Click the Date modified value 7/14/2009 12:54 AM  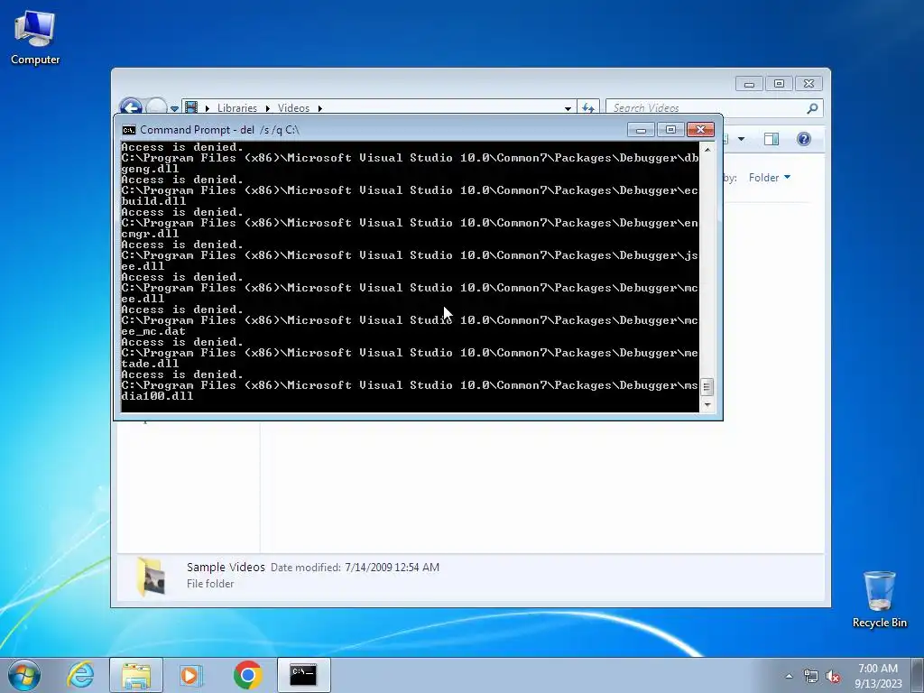(392, 567)
